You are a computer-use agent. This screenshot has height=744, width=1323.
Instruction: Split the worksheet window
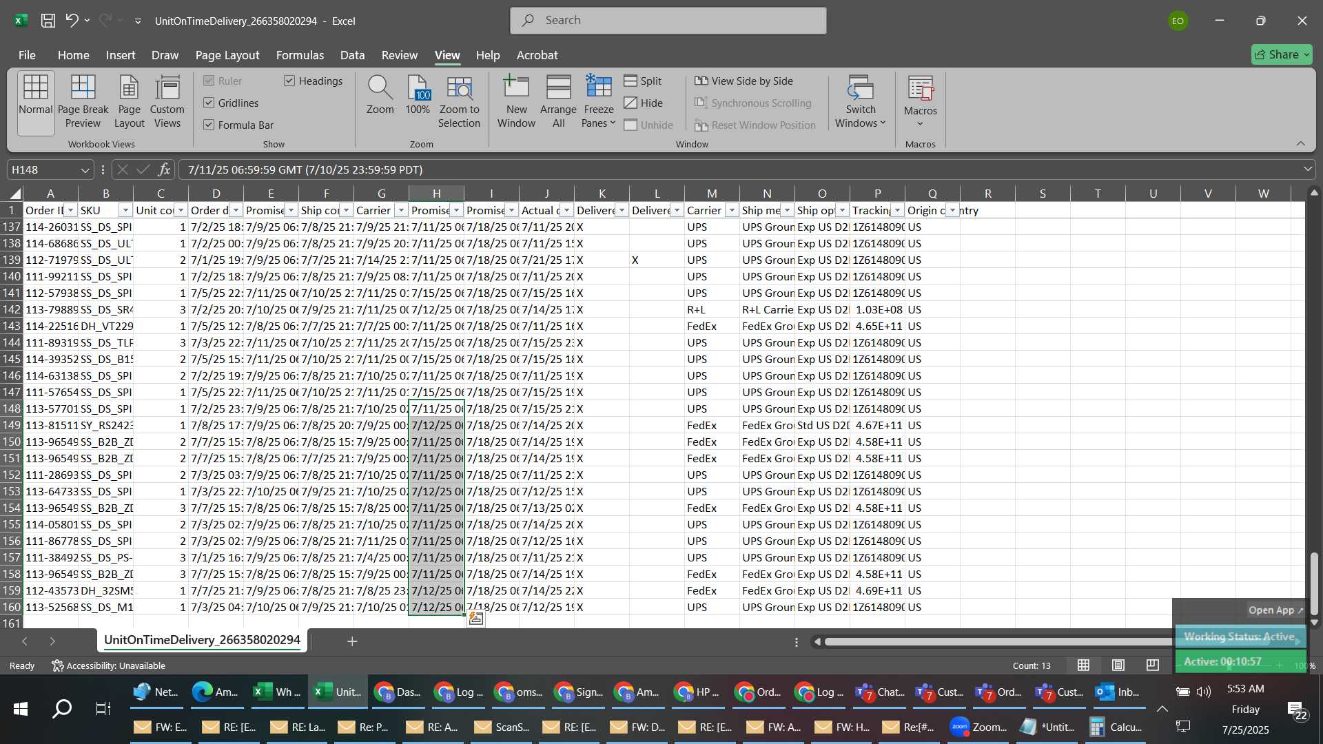click(x=642, y=81)
